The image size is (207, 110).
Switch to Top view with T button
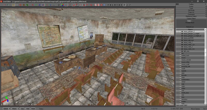[116, 5]
